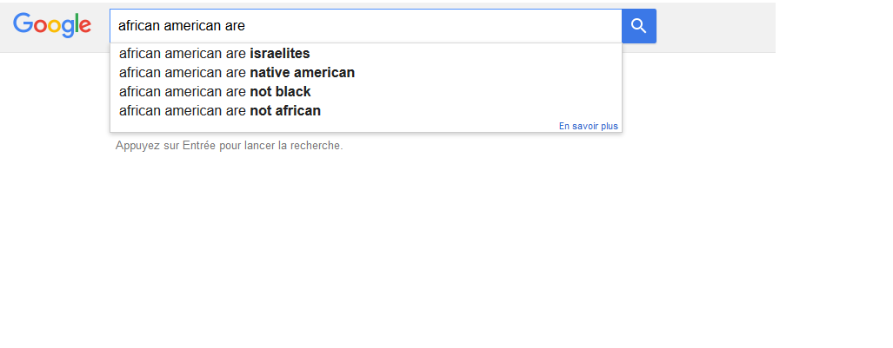893x348 pixels.
Task: Click the Google logo
Action: click(x=52, y=25)
